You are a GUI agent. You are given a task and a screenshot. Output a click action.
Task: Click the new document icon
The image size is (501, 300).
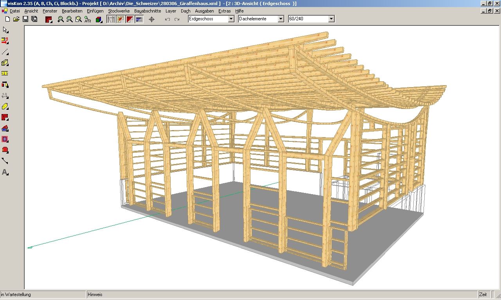(7, 19)
